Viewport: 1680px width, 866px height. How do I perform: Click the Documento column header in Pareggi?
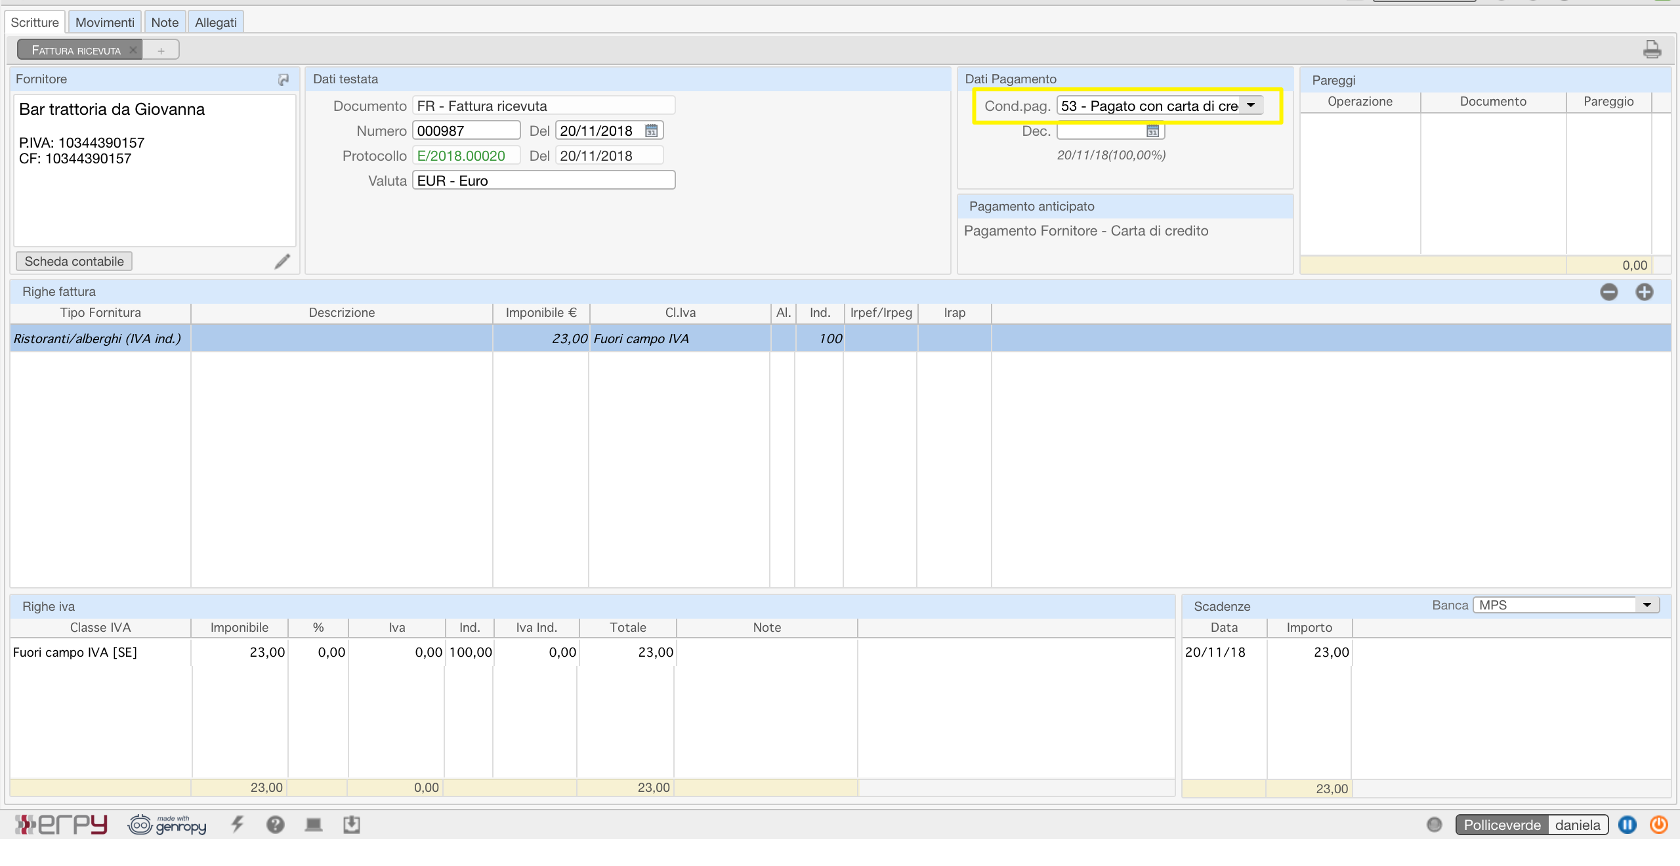pos(1493,102)
